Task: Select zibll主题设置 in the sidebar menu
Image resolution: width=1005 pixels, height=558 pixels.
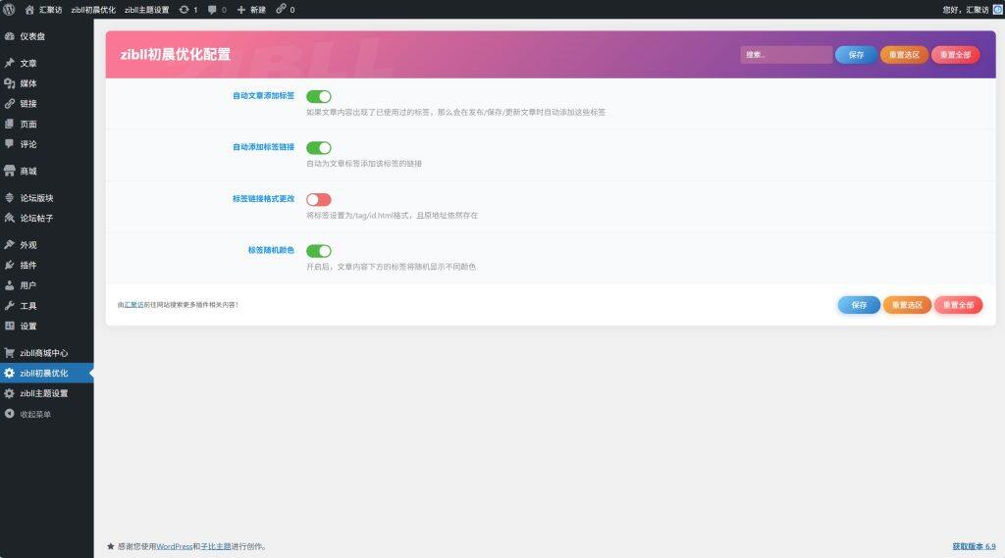Action: [44, 393]
